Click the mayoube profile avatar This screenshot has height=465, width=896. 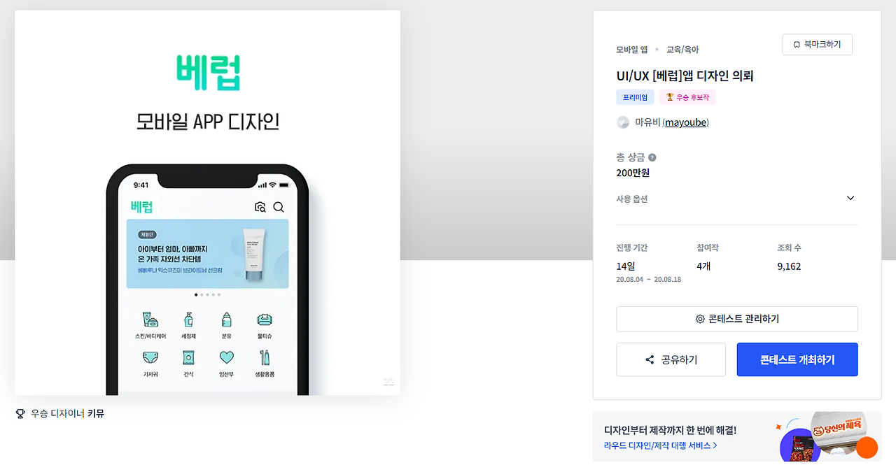[623, 122]
